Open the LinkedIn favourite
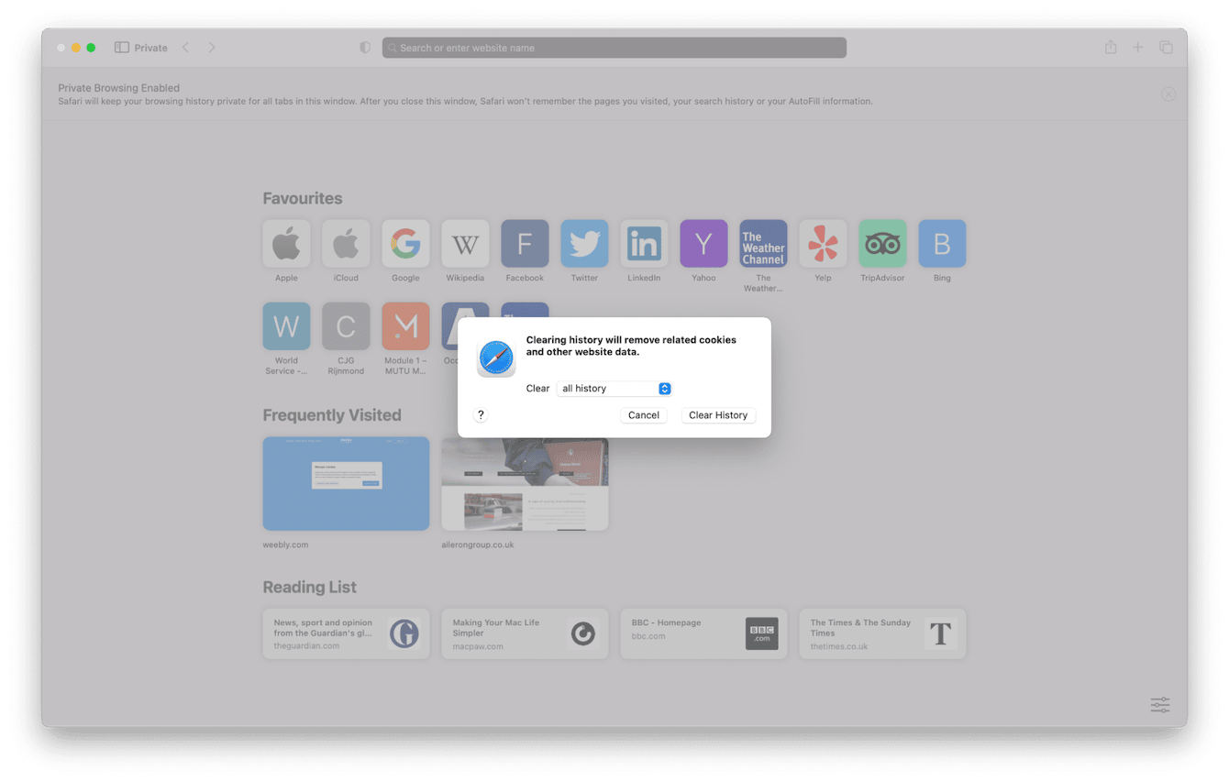Screen dimensions: 1229x782 point(644,243)
